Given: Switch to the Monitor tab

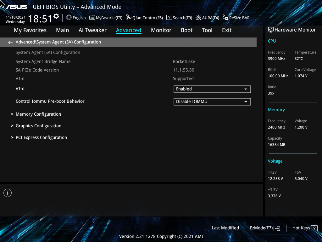Looking at the screenshot, I should click(161, 30).
